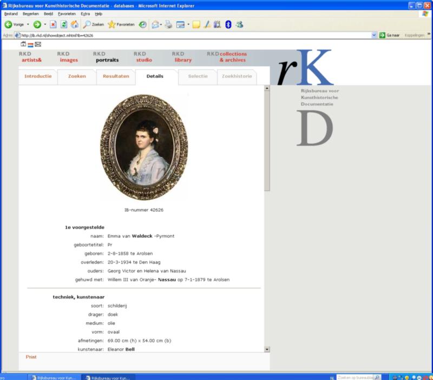Open the Beeld menu
The height and width of the screenshot is (380, 433).
point(48,14)
